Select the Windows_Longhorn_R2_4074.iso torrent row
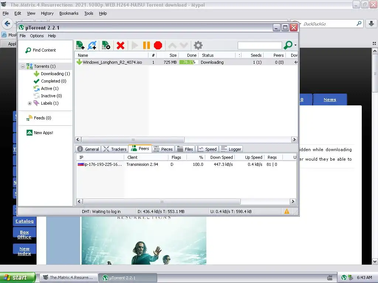This screenshot has height=283, width=378. click(x=186, y=62)
